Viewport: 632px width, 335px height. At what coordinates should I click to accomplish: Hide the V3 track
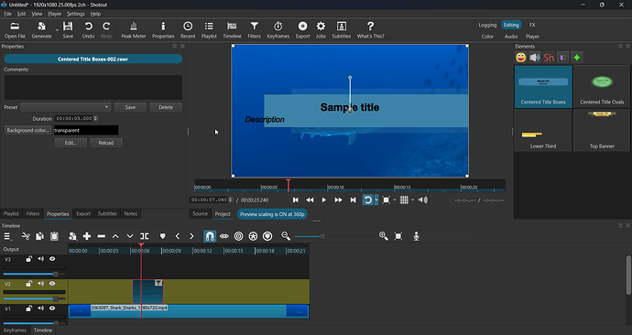52,259
